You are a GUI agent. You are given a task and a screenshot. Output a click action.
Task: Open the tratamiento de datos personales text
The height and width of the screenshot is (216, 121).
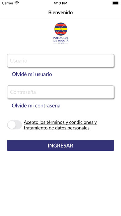coord(56,128)
